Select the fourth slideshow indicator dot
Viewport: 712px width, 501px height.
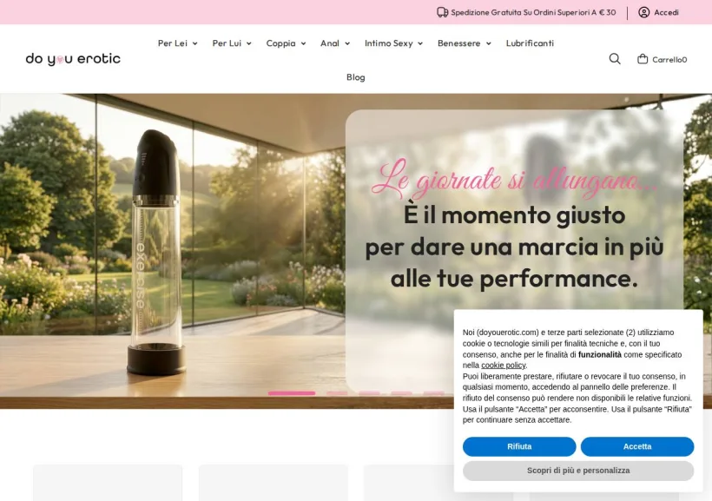[401, 393]
